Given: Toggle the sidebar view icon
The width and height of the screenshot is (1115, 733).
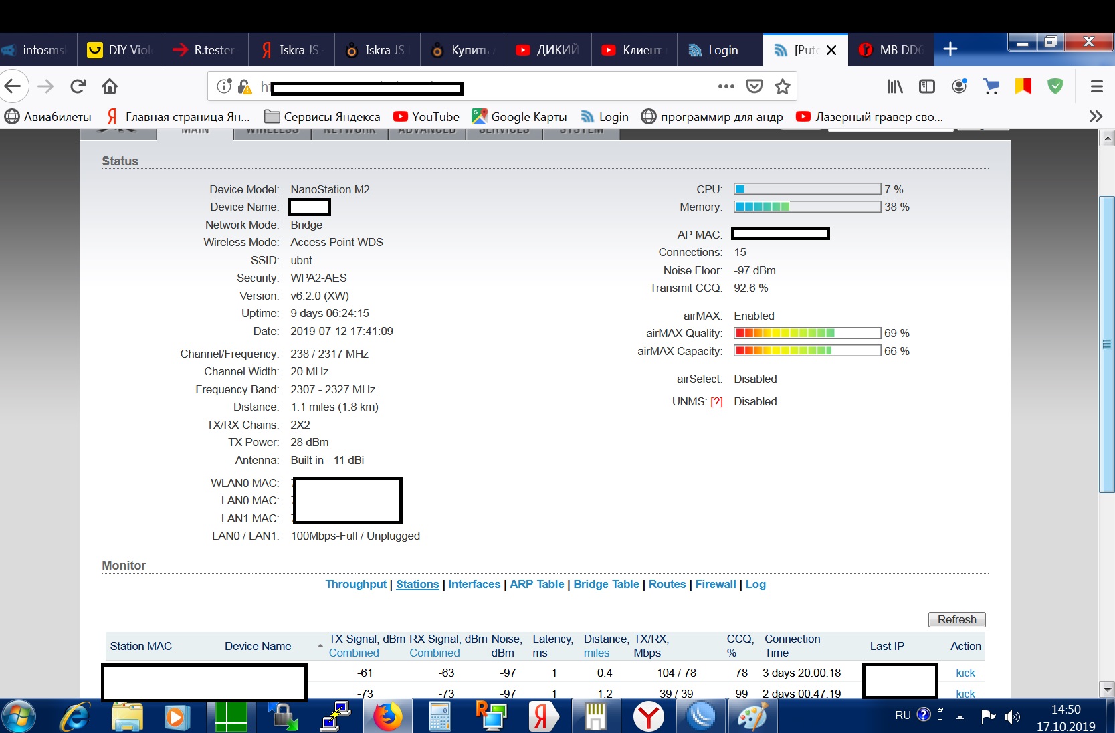Looking at the screenshot, I should click(927, 86).
